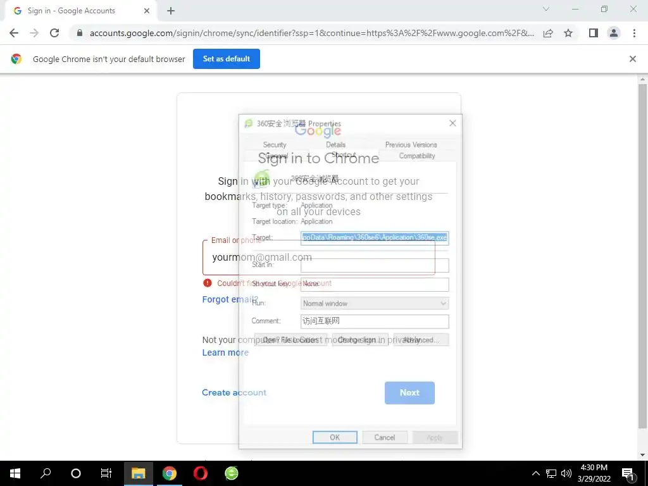Open Chrome's three-dot menu
This screenshot has width=648, height=486.
pyautogui.click(x=634, y=33)
